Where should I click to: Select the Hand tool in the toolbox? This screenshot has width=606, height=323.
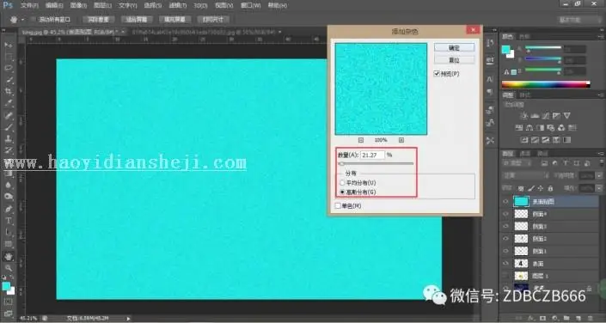tap(8, 256)
